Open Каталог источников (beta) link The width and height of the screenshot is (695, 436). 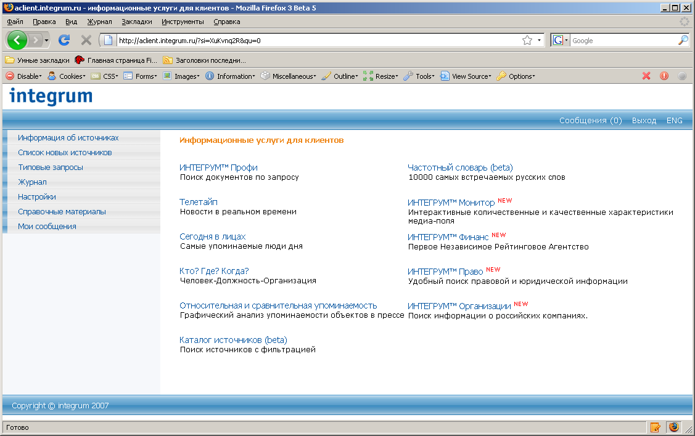[x=233, y=340]
